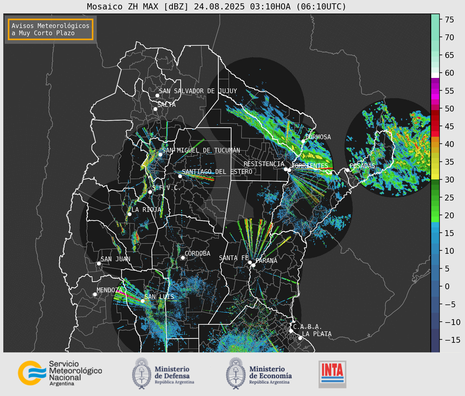
Task: Select the Posadas city marker
Action: (347, 170)
